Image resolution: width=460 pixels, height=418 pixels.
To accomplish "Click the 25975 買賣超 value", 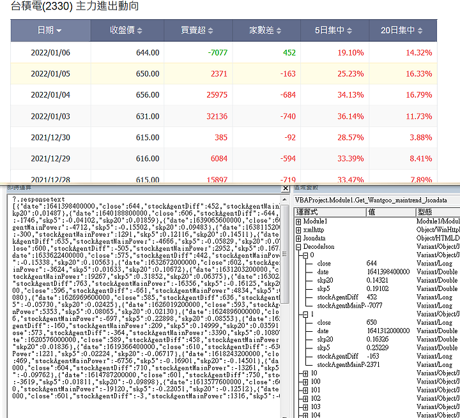I will pyautogui.click(x=217, y=95).
